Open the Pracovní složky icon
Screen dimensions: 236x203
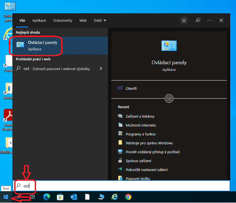(x=120, y=178)
